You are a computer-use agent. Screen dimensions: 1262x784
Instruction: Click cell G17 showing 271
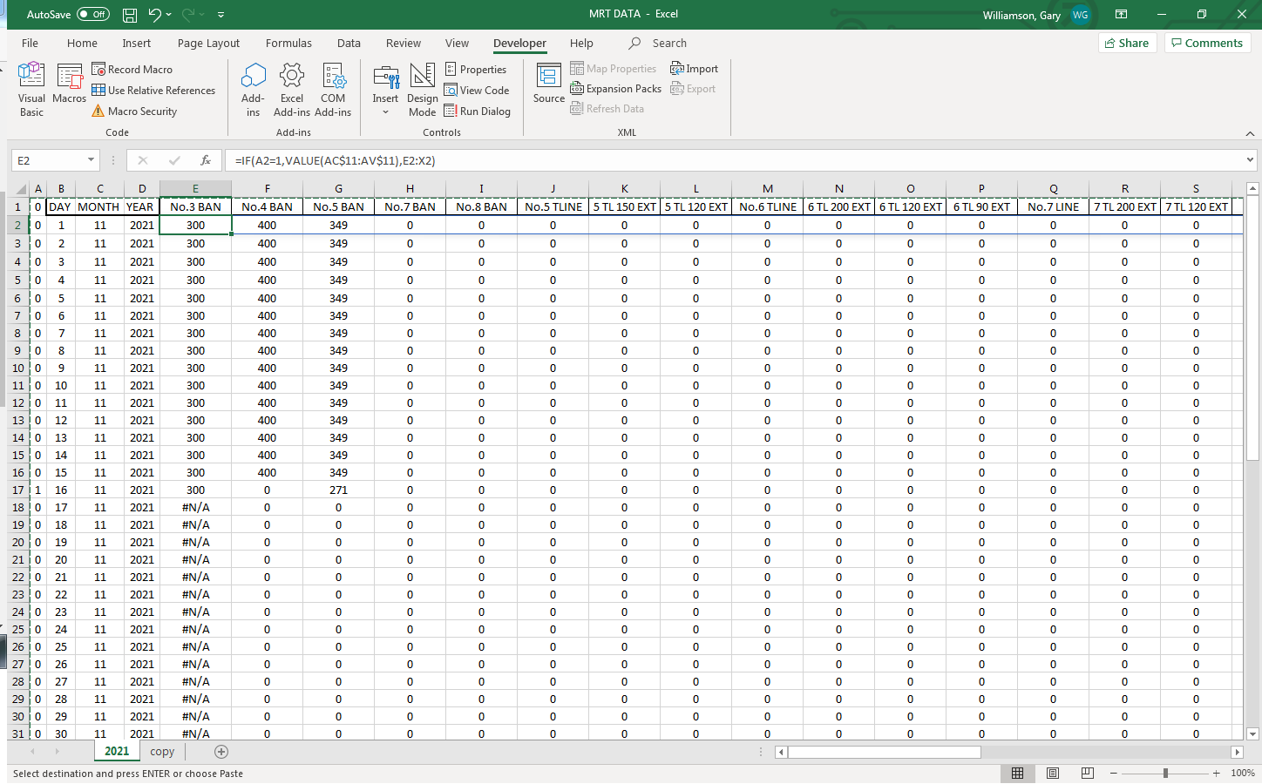338,490
